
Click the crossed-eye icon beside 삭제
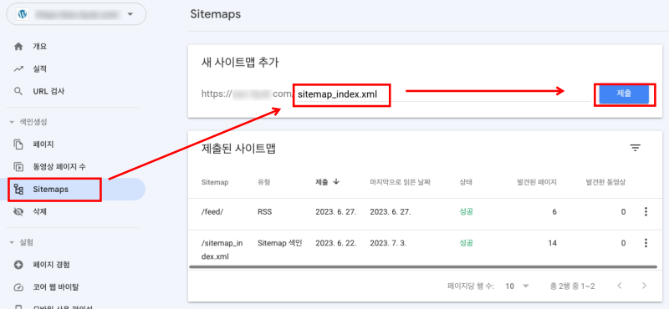[18, 211]
